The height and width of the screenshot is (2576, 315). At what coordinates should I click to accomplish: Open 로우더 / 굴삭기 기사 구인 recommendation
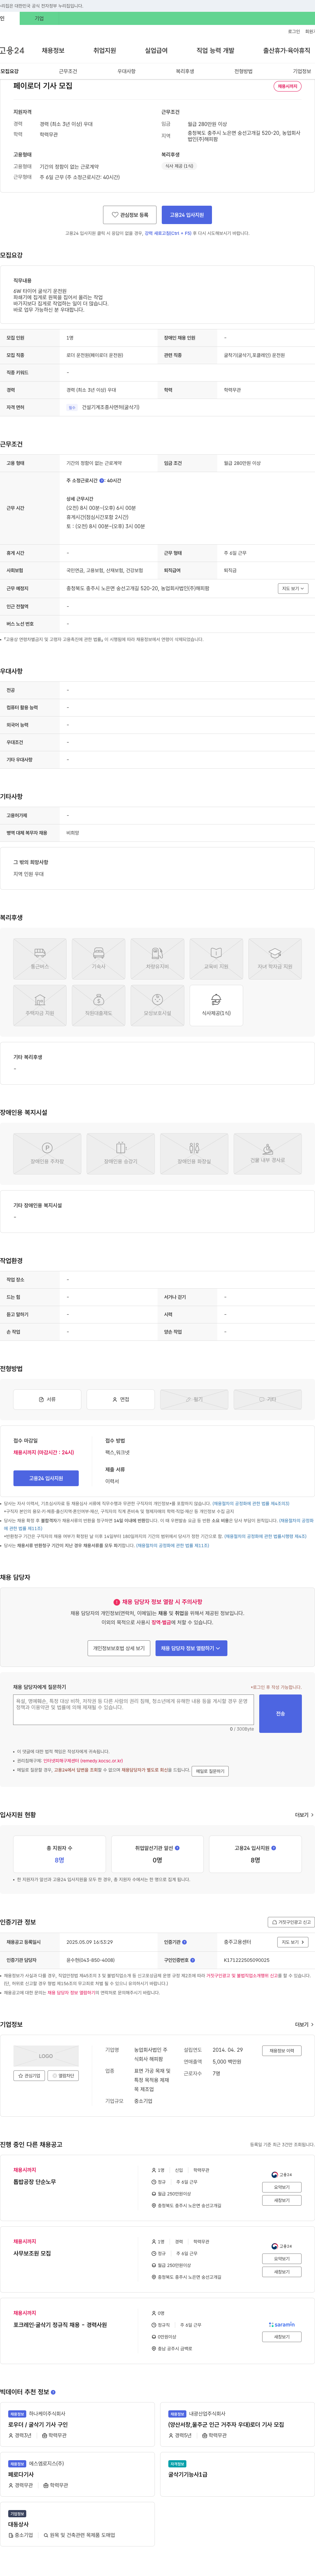tap(38, 2425)
